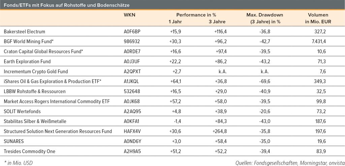Click the WKN column header

[x=129, y=15]
